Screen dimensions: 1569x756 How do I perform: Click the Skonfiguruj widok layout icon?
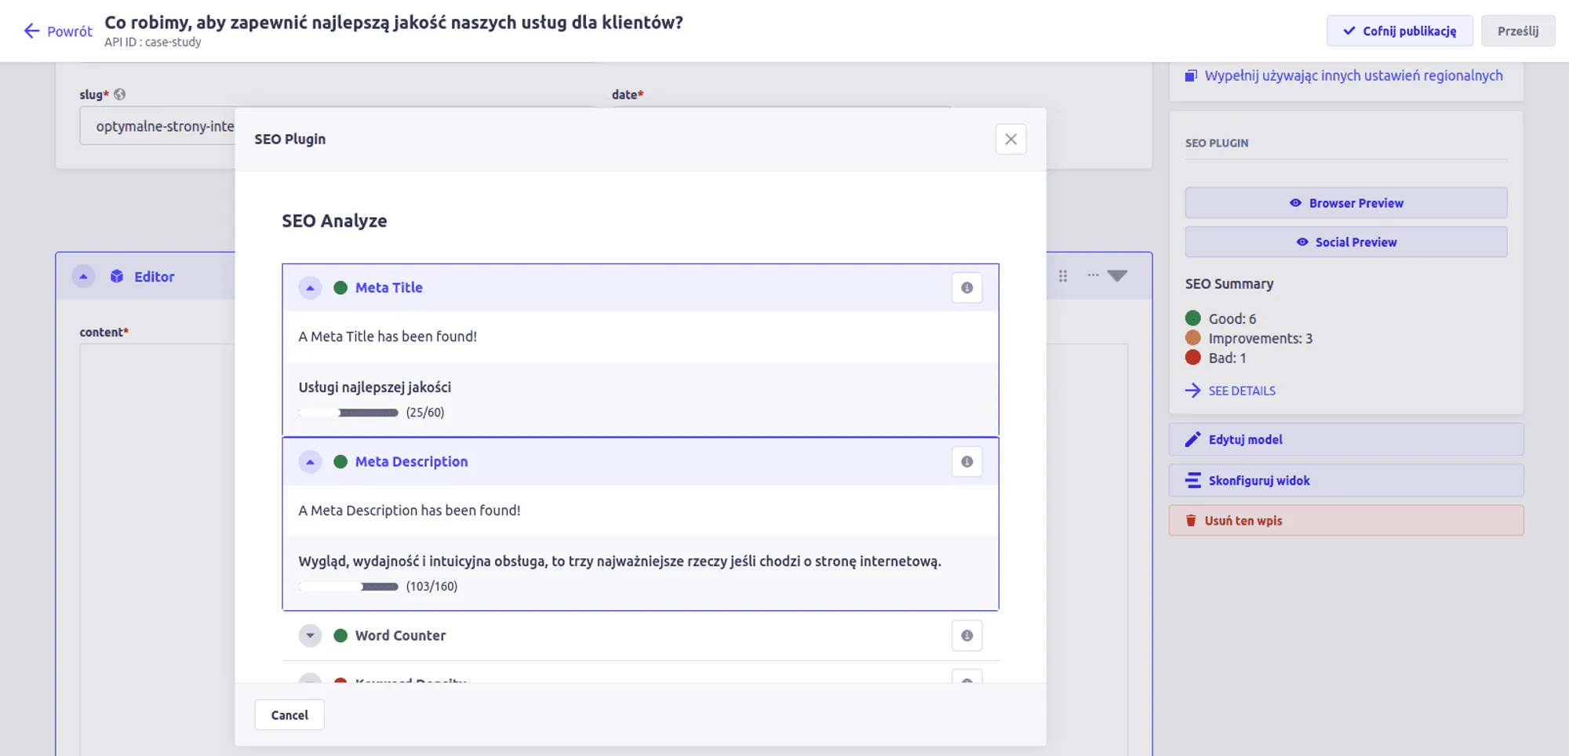(1192, 481)
